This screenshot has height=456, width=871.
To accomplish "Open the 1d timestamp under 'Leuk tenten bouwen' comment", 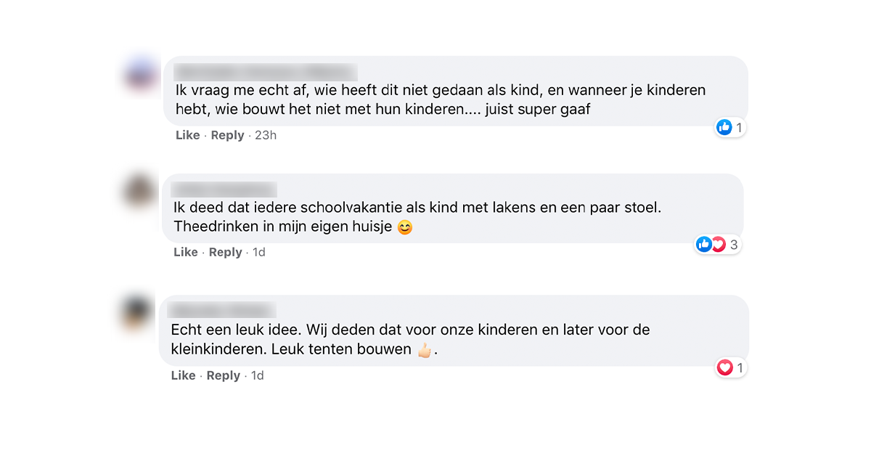I will [257, 375].
